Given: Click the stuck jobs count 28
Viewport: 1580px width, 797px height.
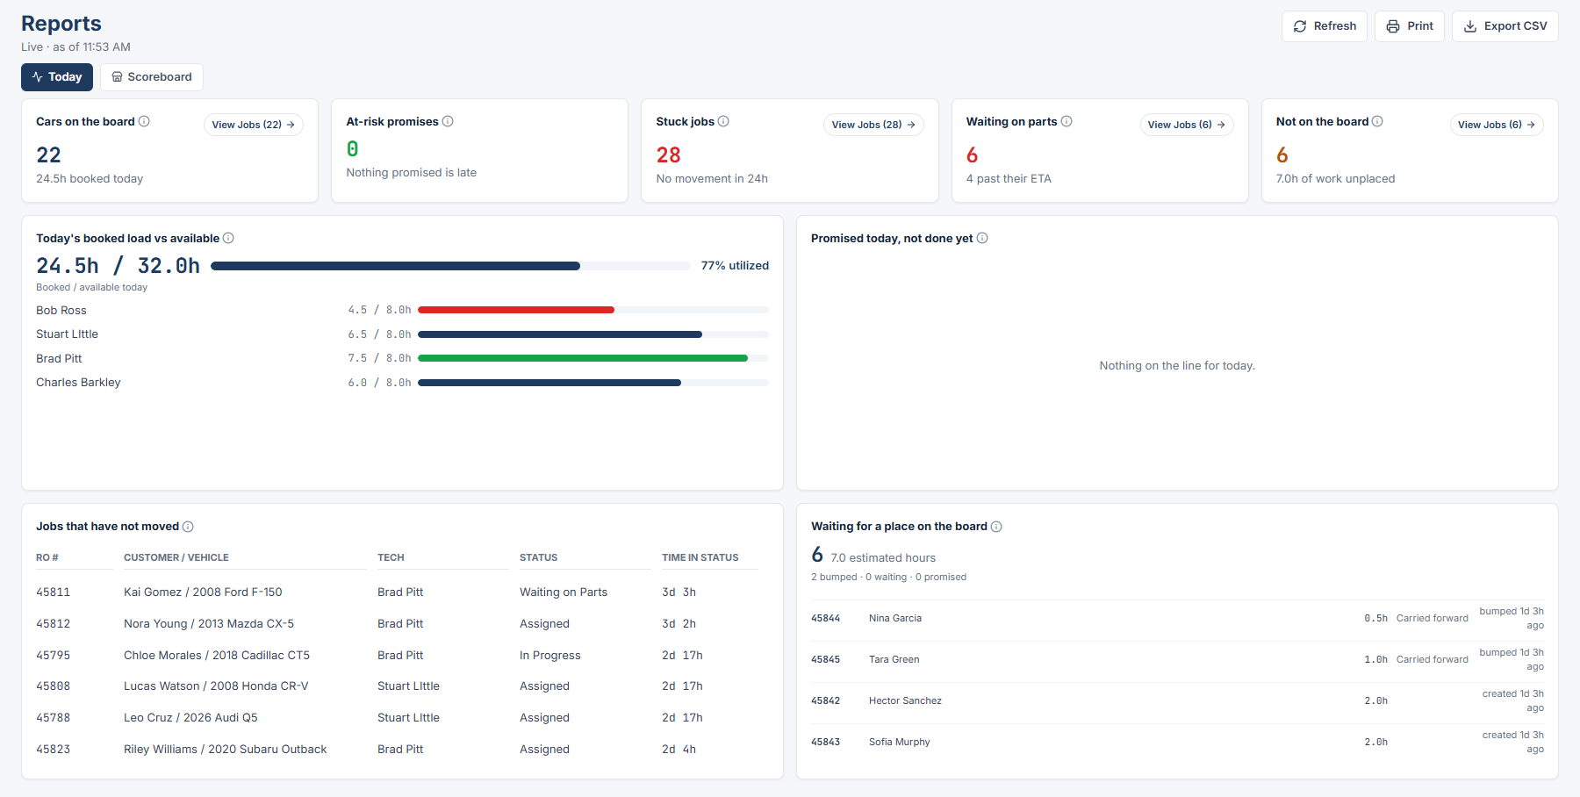Looking at the screenshot, I should (669, 155).
